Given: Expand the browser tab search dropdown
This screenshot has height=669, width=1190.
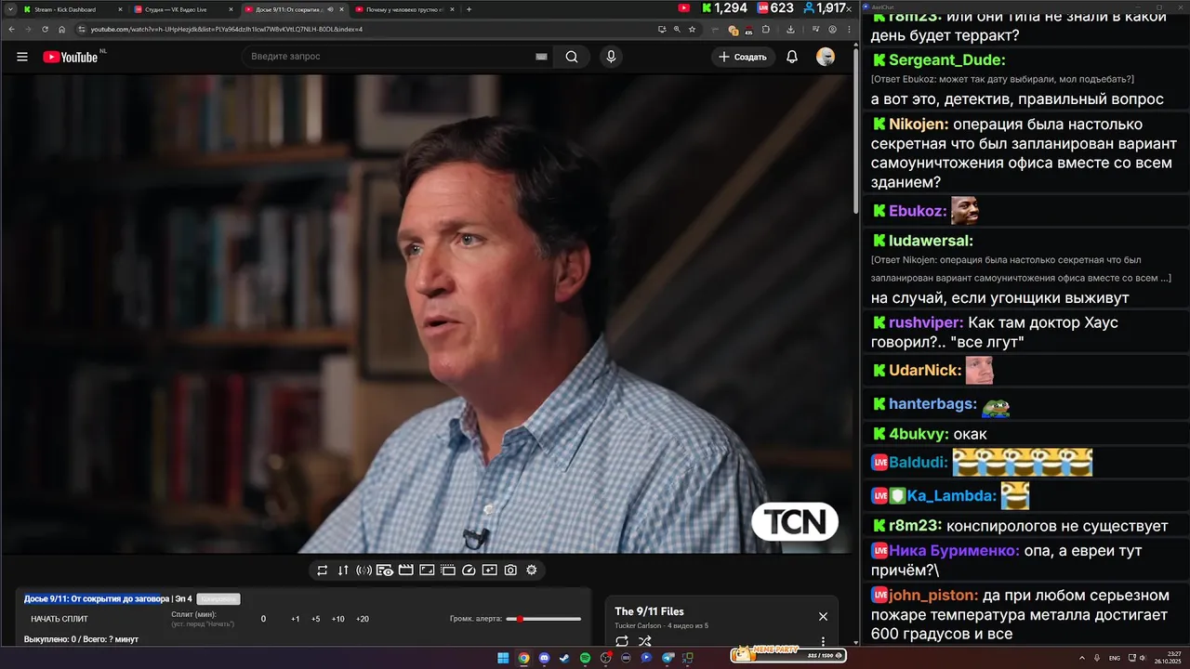Looking at the screenshot, I should coord(9,9).
